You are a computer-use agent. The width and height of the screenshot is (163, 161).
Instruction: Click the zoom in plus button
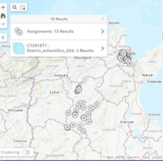(3, 7)
